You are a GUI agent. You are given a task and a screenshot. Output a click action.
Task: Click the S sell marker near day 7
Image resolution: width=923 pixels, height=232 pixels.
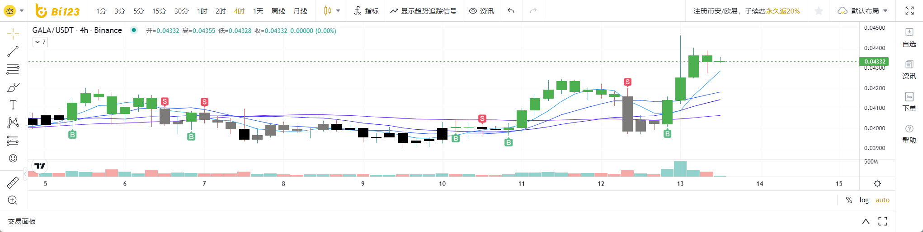[x=204, y=102]
